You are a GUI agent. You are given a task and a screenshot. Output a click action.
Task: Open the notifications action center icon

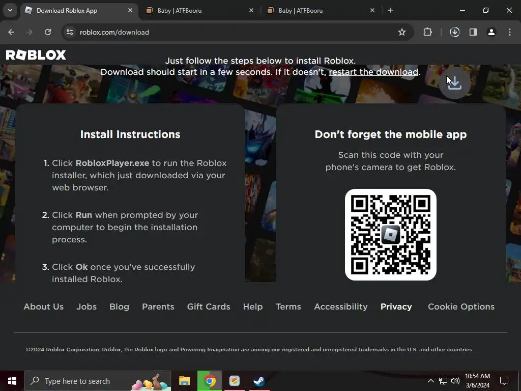[x=504, y=381]
